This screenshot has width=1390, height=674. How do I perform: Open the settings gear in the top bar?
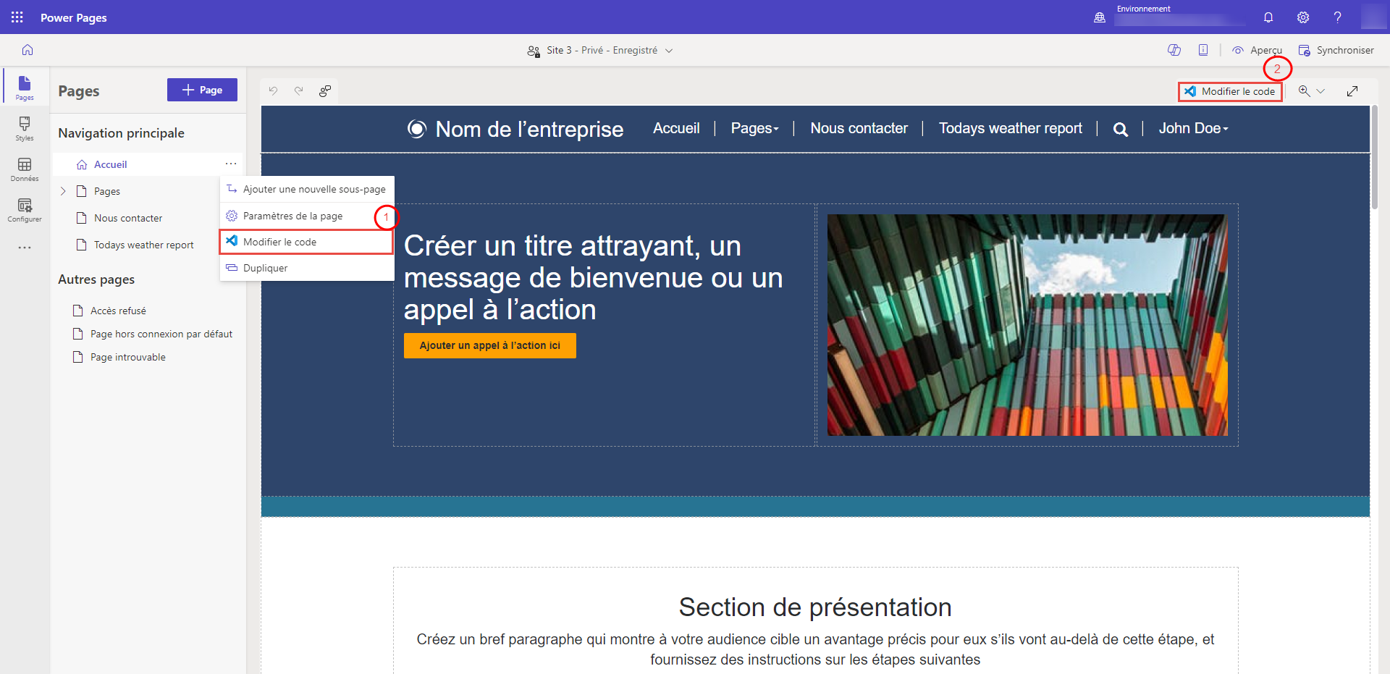1303,17
